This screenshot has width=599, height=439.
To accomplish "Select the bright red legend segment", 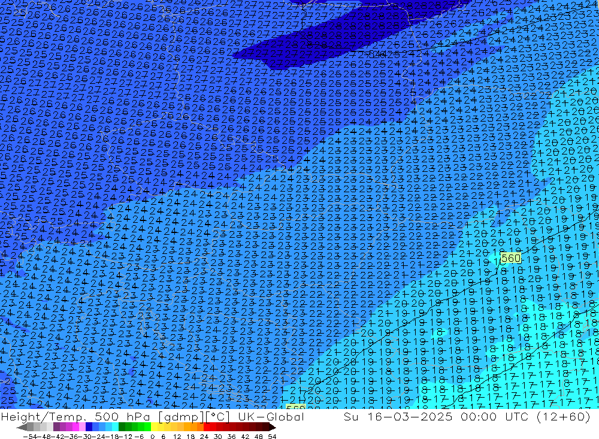I will pyautogui.click(x=207, y=428).
